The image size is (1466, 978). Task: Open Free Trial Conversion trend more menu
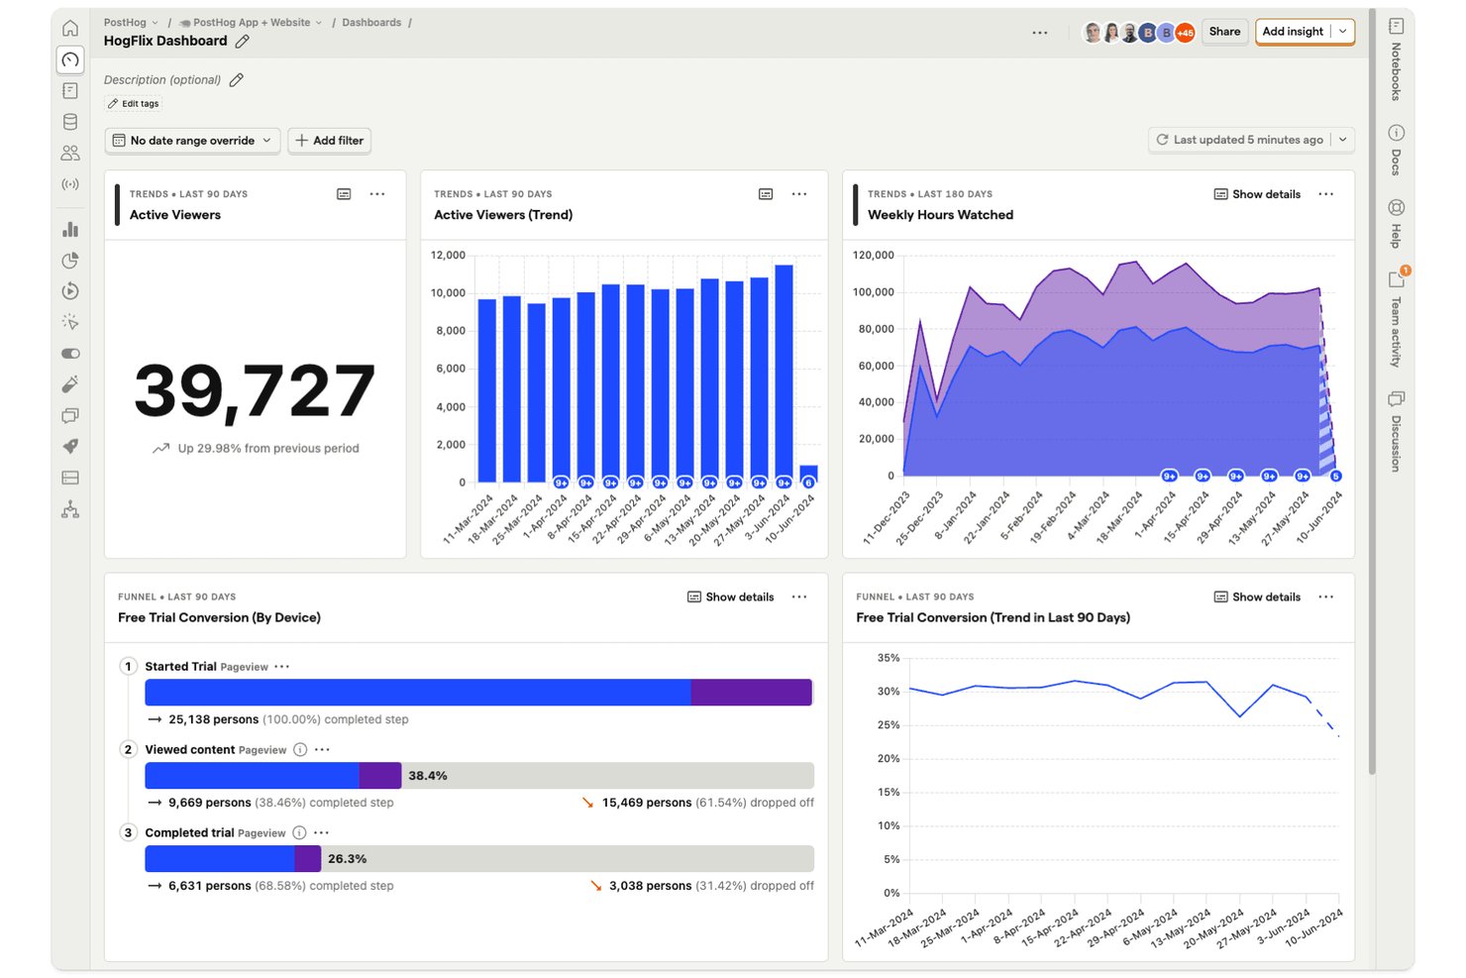pyautogui.click(x=1326, y=597)
